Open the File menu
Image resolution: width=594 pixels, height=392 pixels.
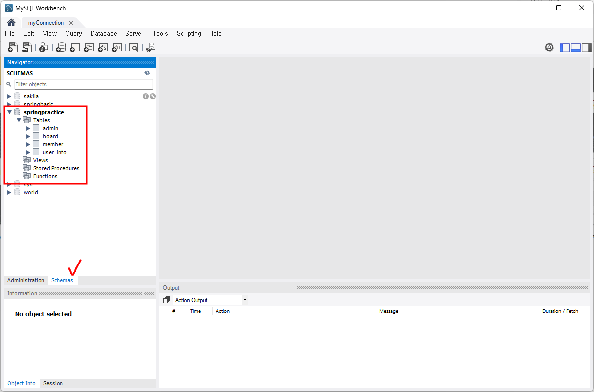[10, 34]
